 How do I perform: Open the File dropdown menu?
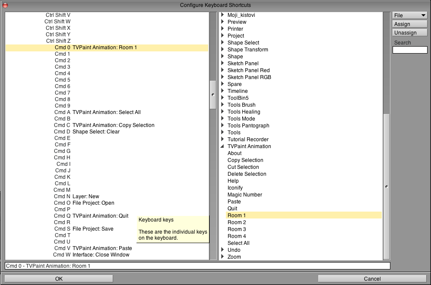[409, 16]
